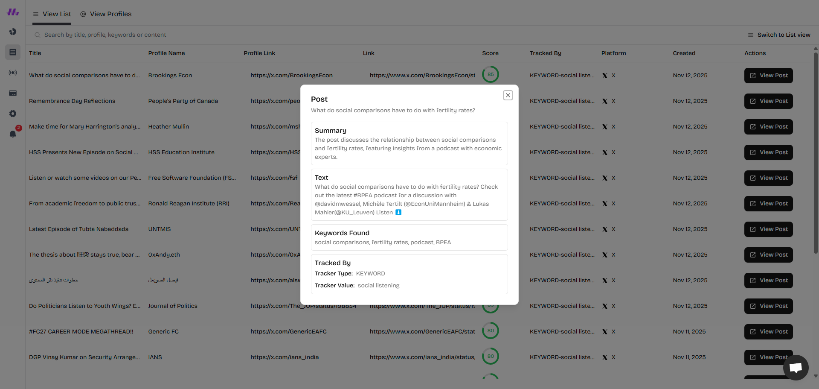Click the search magnifier icon
This screenshot has height=389, width=819.
click(x=37, y=35)
